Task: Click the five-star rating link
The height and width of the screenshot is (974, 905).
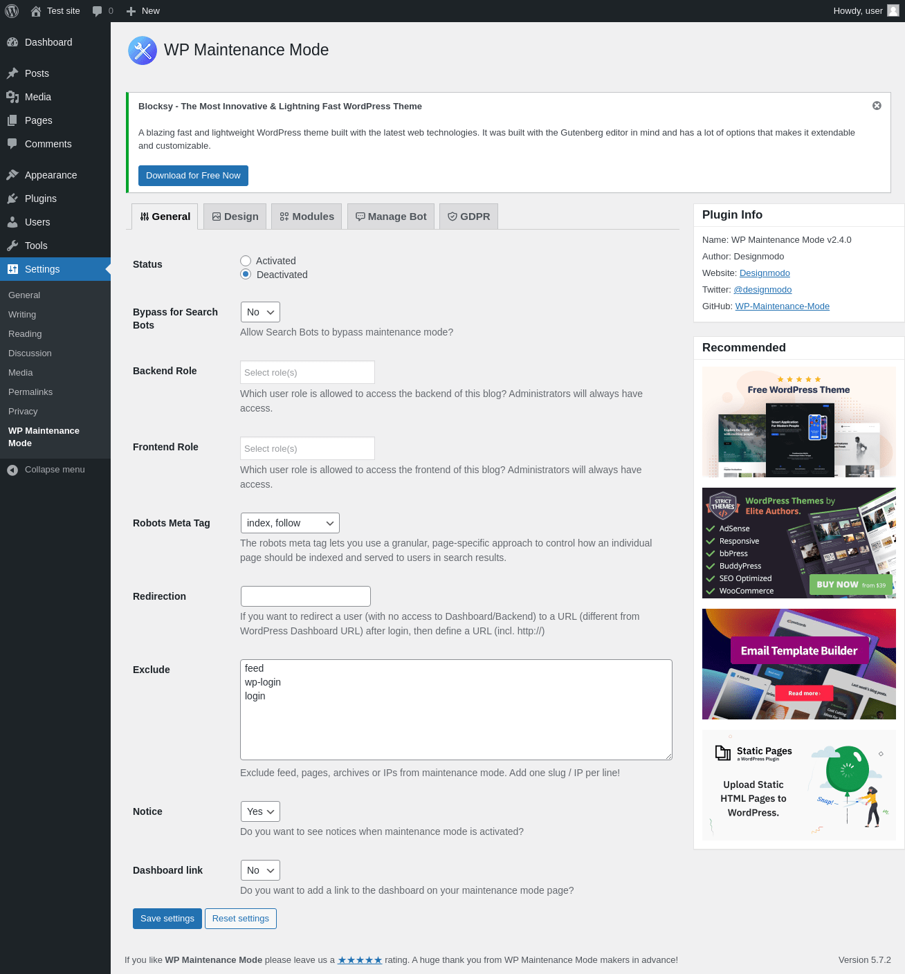Action: [x=360, y=960]
